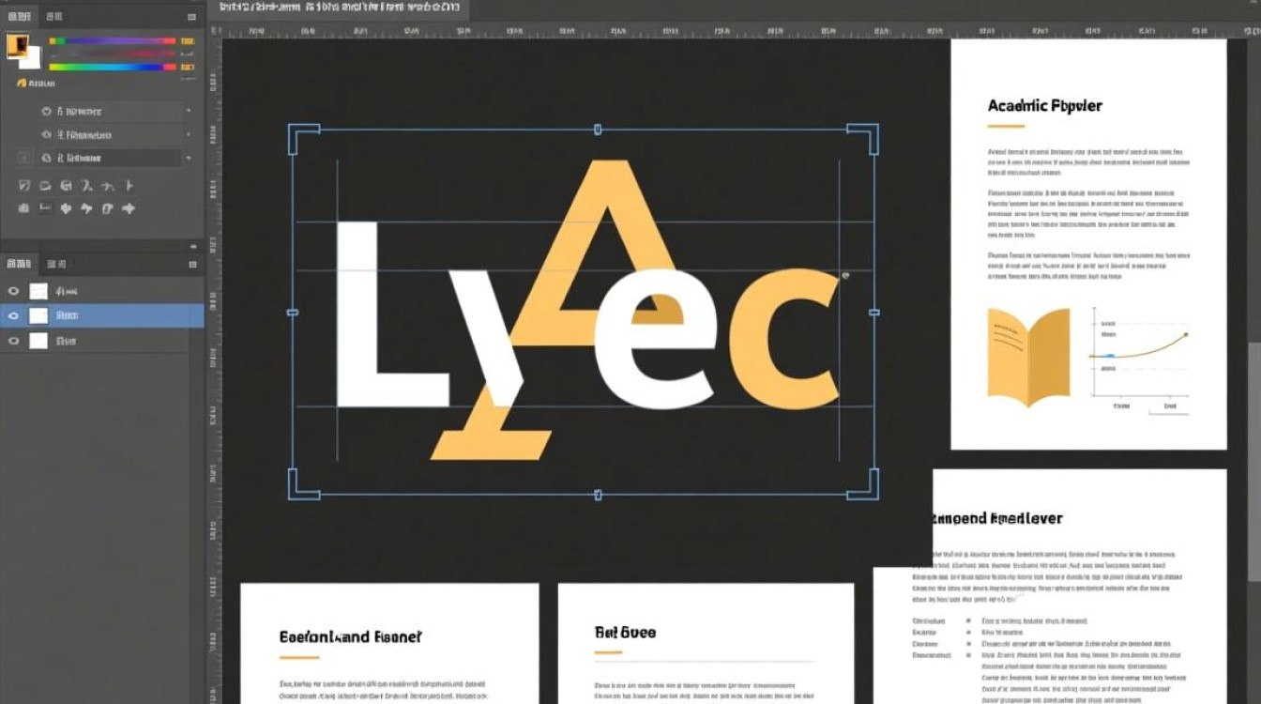Click the thumbnail of the top layer
This screenshot has width=1261, height=704.
(38, 291)
